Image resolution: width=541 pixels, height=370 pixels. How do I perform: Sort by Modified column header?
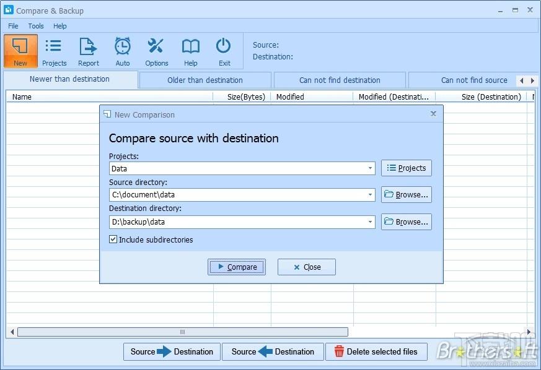pyautogui.click(x=312, y=97)
